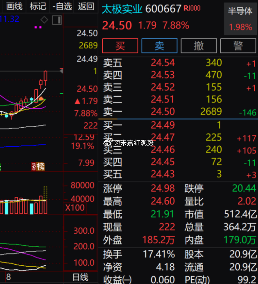The width and height of the screenshot is (258, 284).
Task: Open the 标记 mark menu
Action: pyautogui.click(x=38, y=6)
